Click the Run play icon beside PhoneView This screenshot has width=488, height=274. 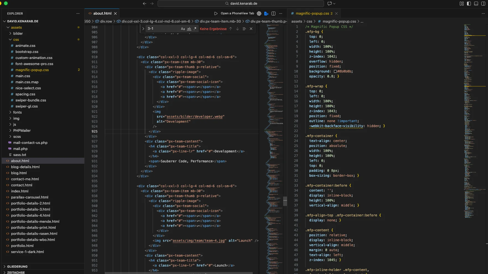click(x=216, y=14)
